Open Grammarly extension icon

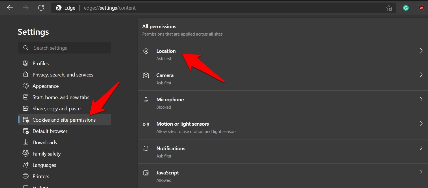406,8
